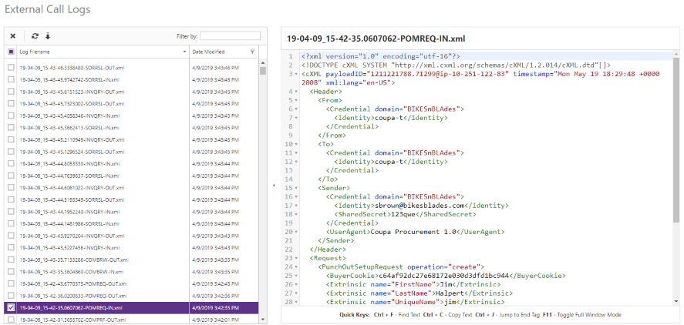Check the box for 15-43-44.8053330-INVQRY-IN.xml

(11, 164)
